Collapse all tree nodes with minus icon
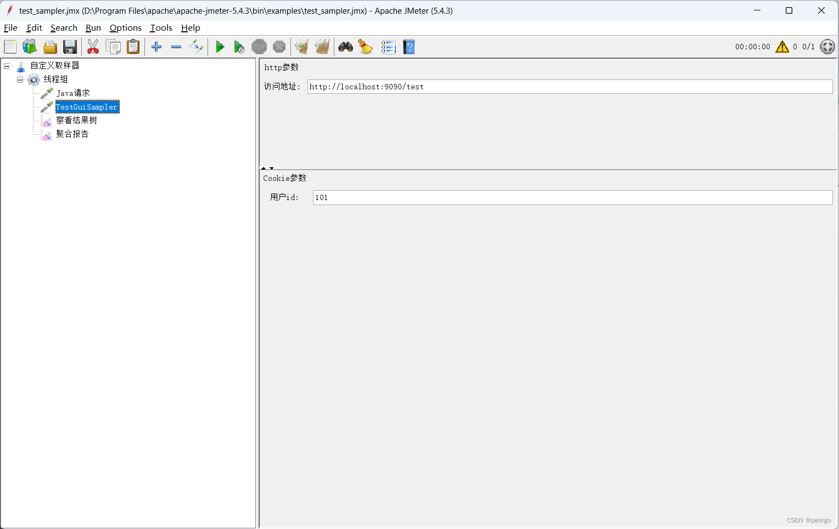Viewport: 839px width, 529px height. 176,47
